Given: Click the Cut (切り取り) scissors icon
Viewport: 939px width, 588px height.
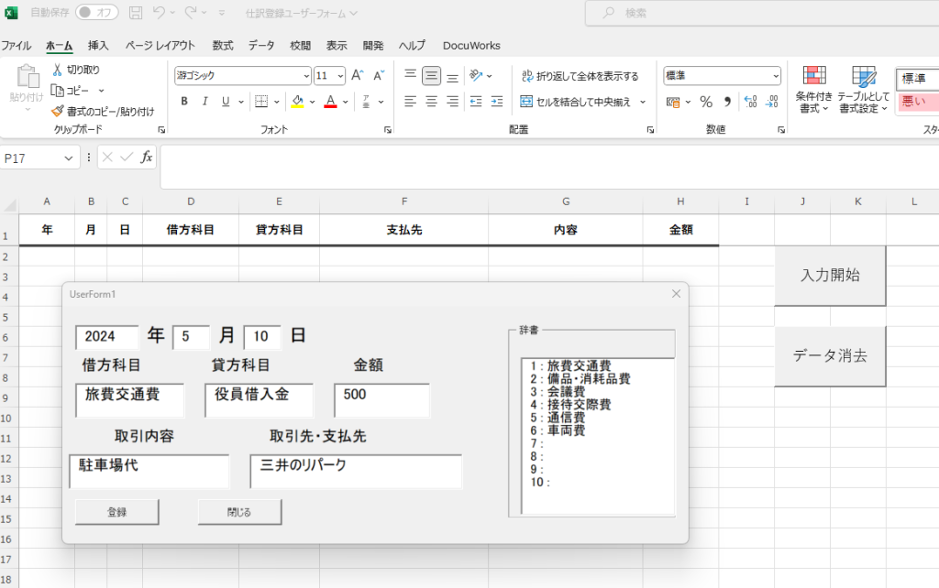Looking at the screenshot, I should pyautogui.click(x=57, y=70).
